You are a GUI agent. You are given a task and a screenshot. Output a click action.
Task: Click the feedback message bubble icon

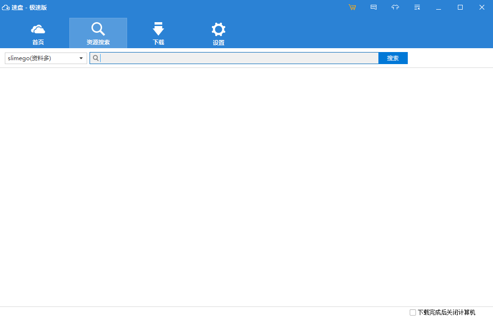pyautogui.click(x=374, y=7)
